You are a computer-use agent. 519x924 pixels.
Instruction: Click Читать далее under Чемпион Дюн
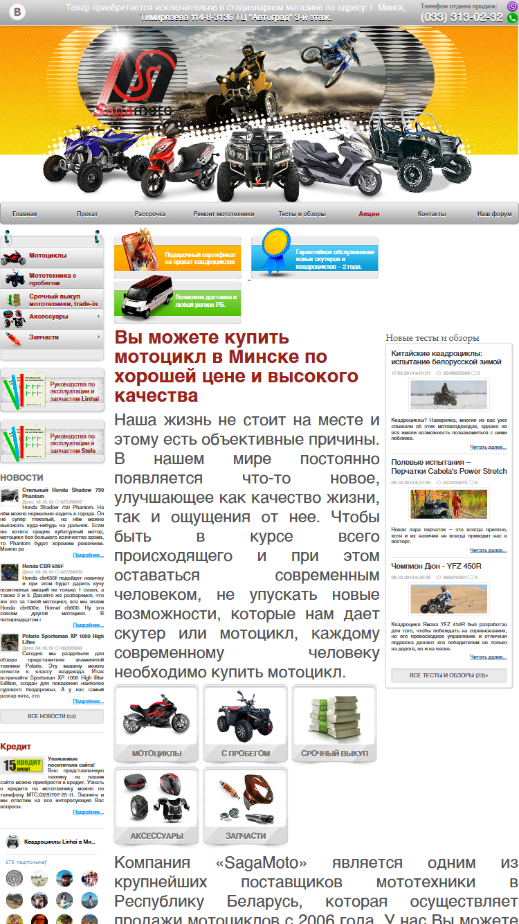click(489, 657)
